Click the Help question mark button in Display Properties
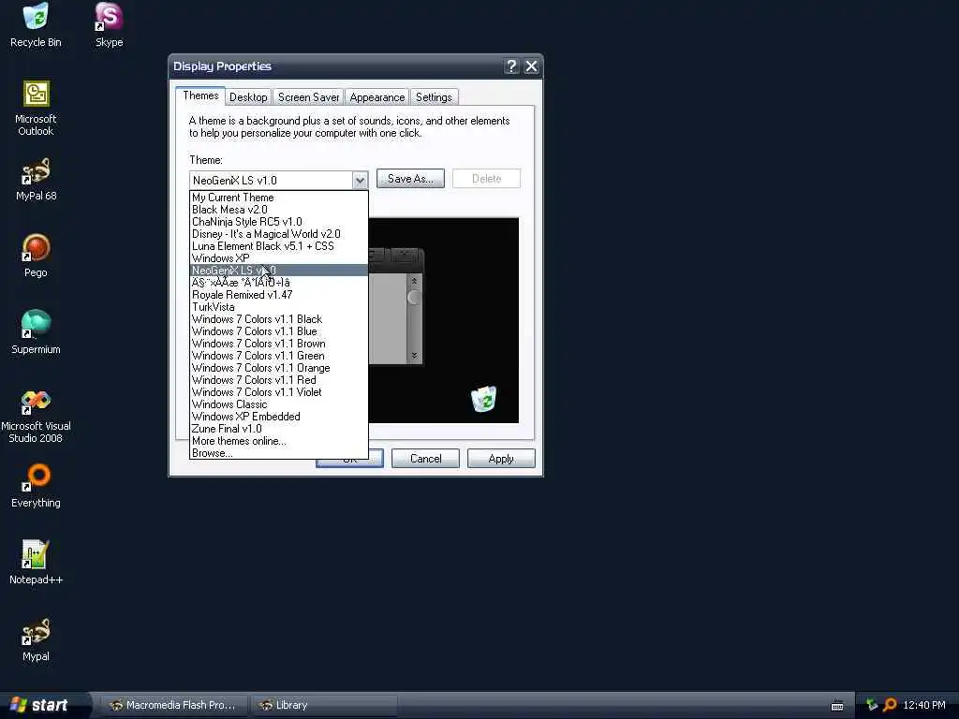The height and width of the screenshot is (719, 959). [x=511, y=66]
